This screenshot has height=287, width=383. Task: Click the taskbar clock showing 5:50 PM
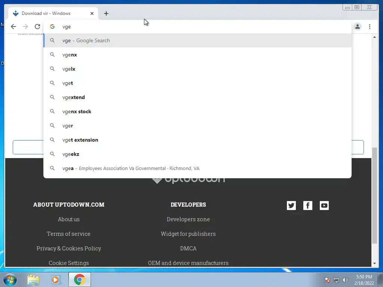point(364,280)
